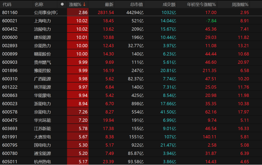
Task: Click turnover value 107亿
Action: coord(170,137)
